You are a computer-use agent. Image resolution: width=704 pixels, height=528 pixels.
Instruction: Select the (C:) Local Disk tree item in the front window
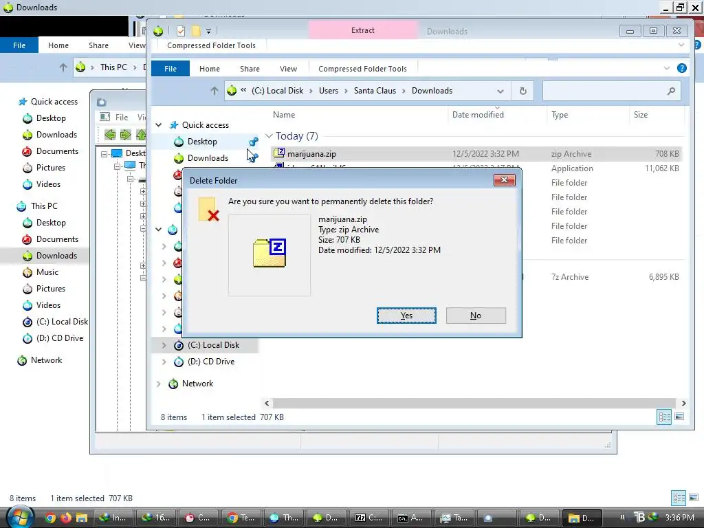(x=213, y=345)
